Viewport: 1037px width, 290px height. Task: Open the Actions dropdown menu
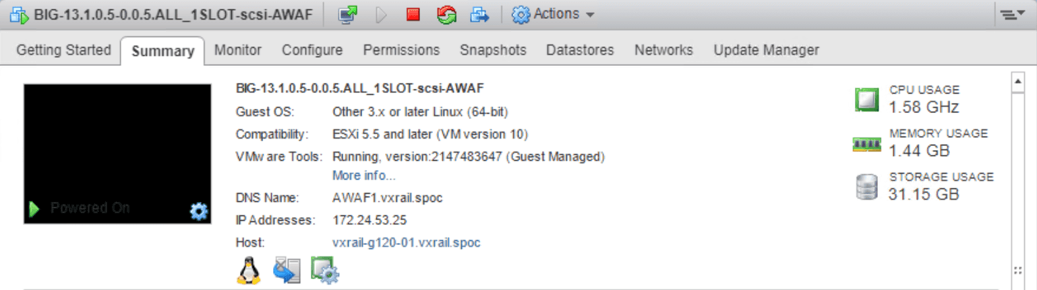[553, 15]
